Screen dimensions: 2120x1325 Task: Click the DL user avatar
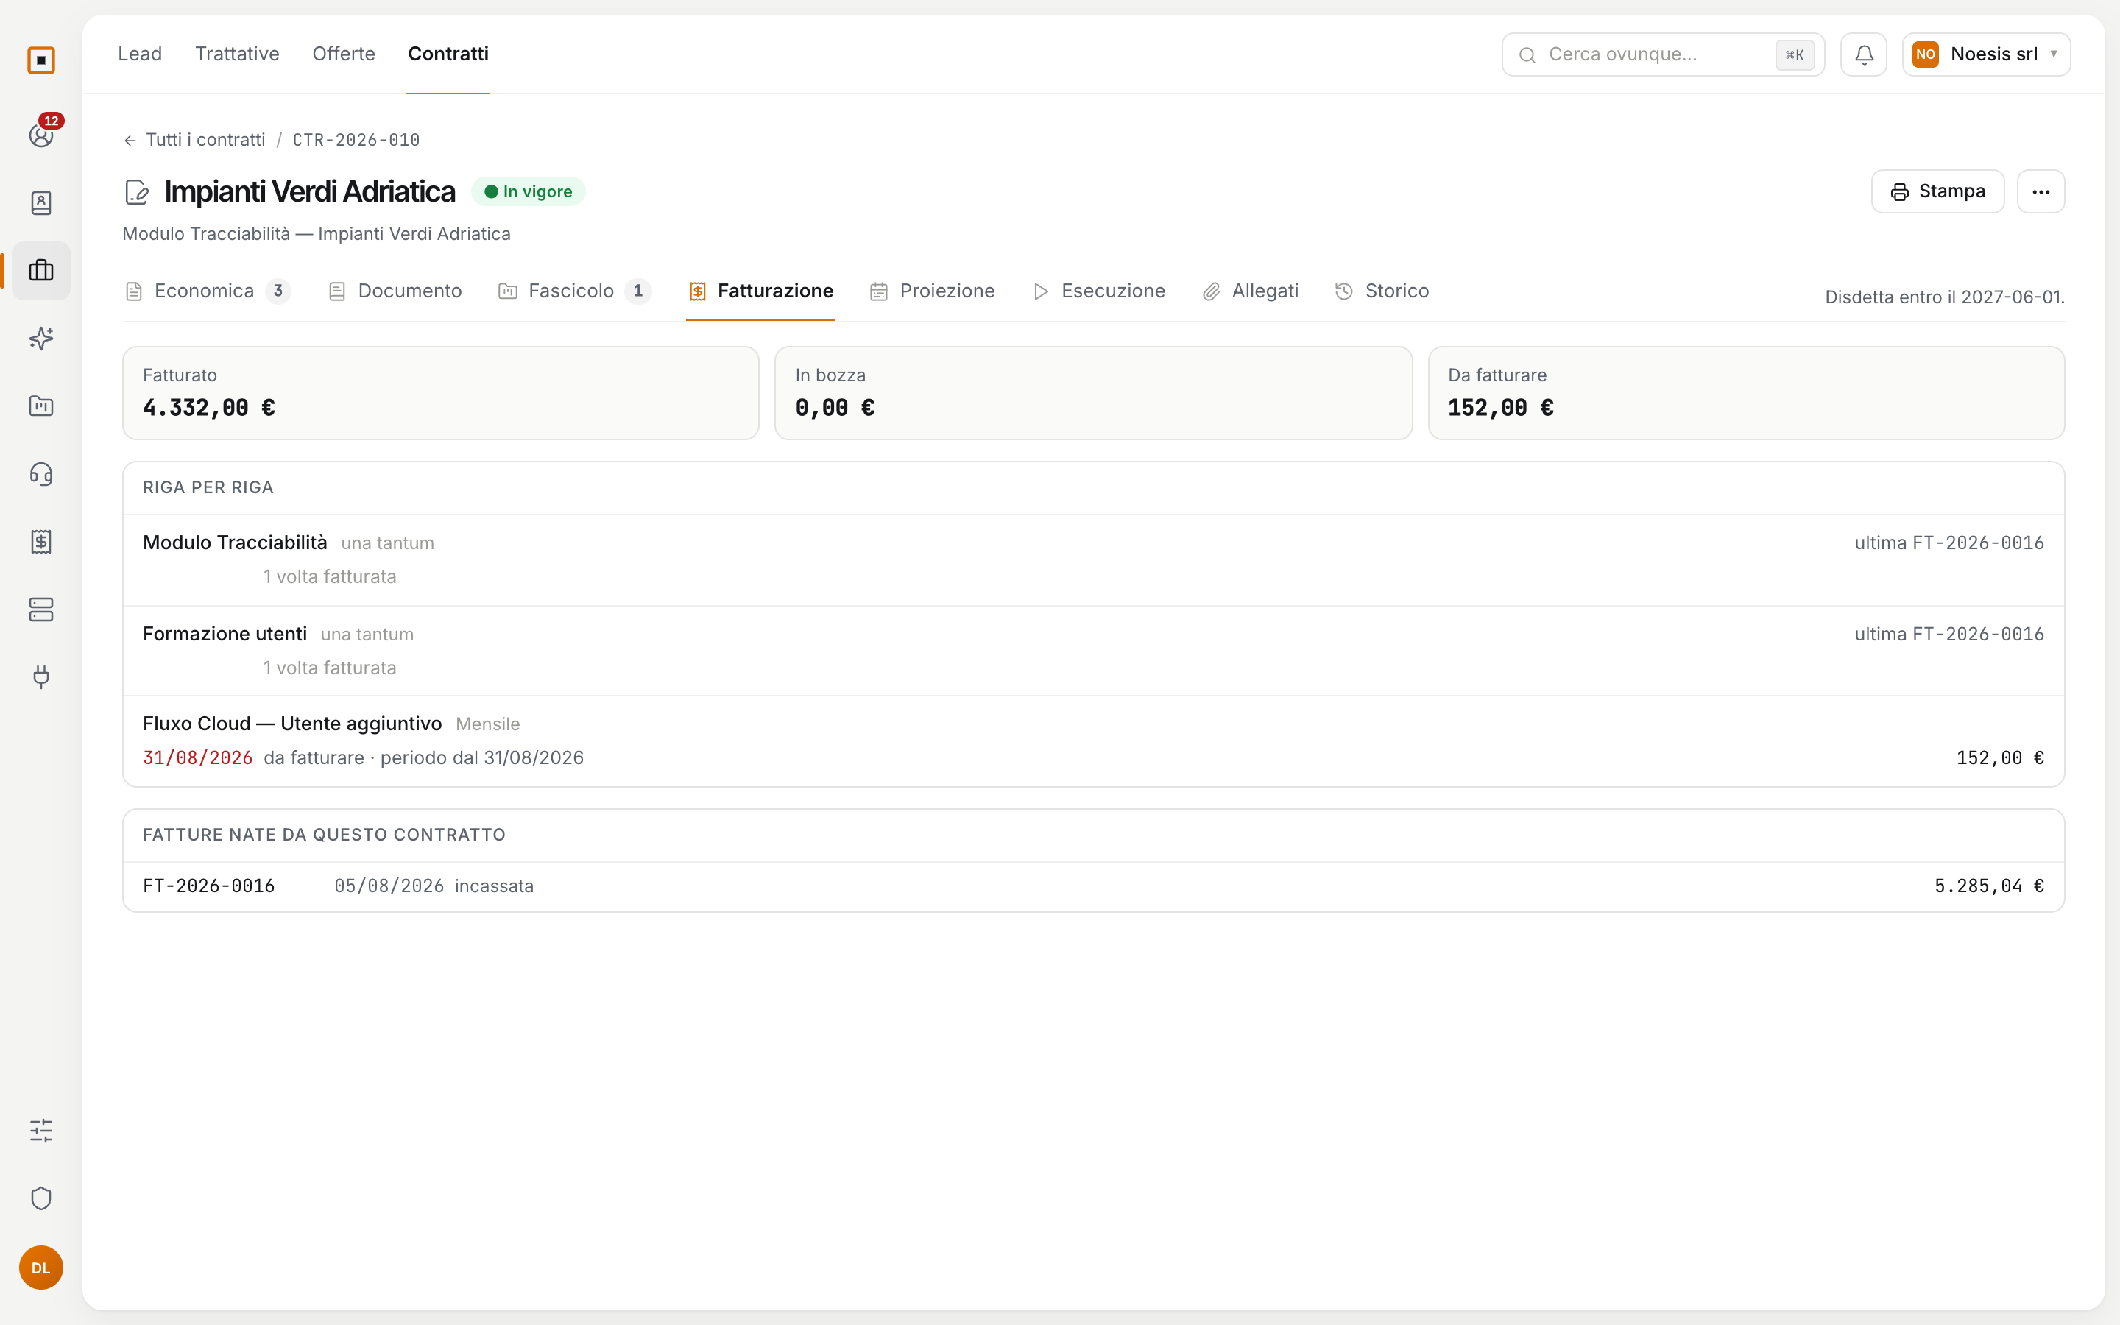coord(41,1267)
